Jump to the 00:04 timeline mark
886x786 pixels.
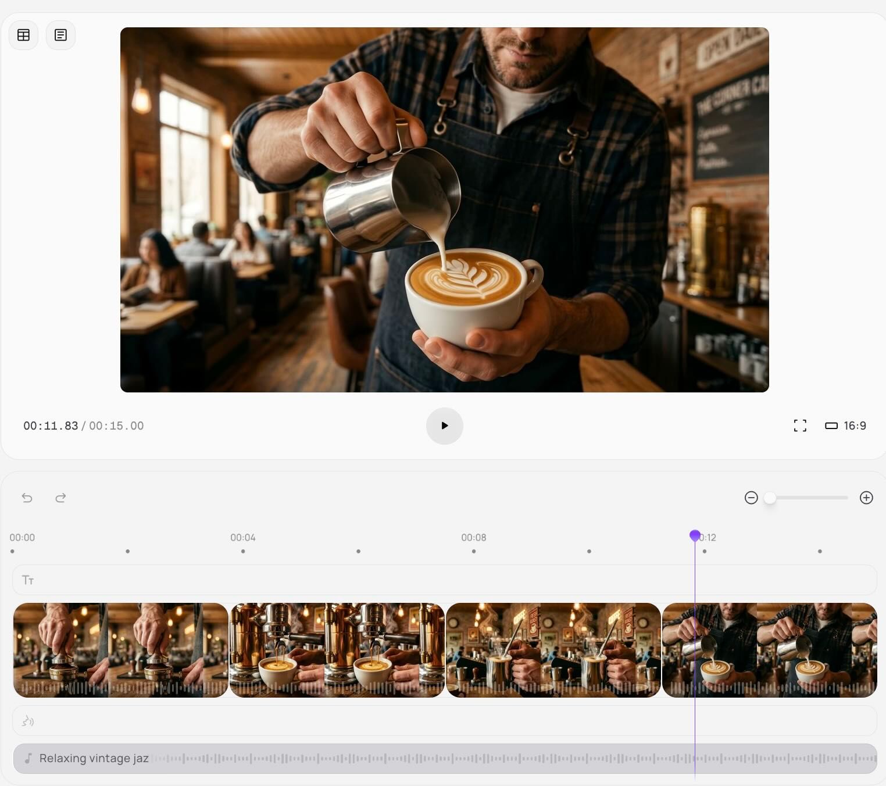(x=243, y=538)
